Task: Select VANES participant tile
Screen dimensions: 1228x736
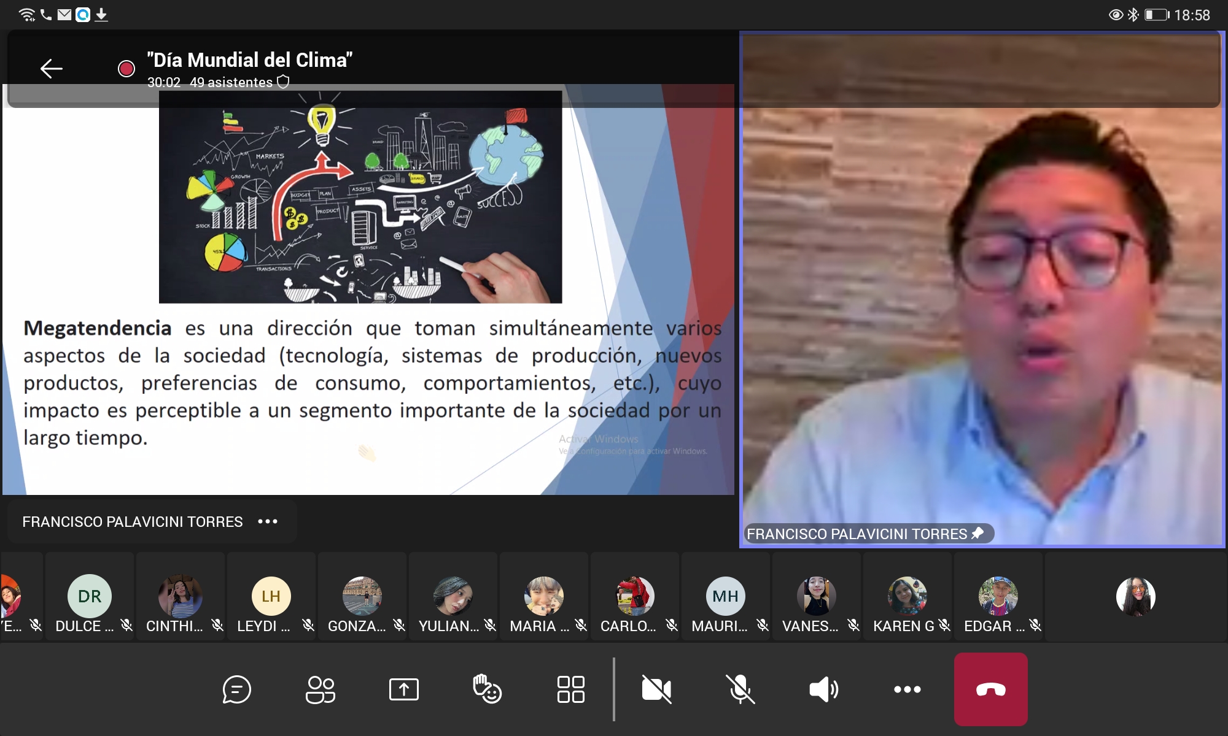Action: point(817,596)
